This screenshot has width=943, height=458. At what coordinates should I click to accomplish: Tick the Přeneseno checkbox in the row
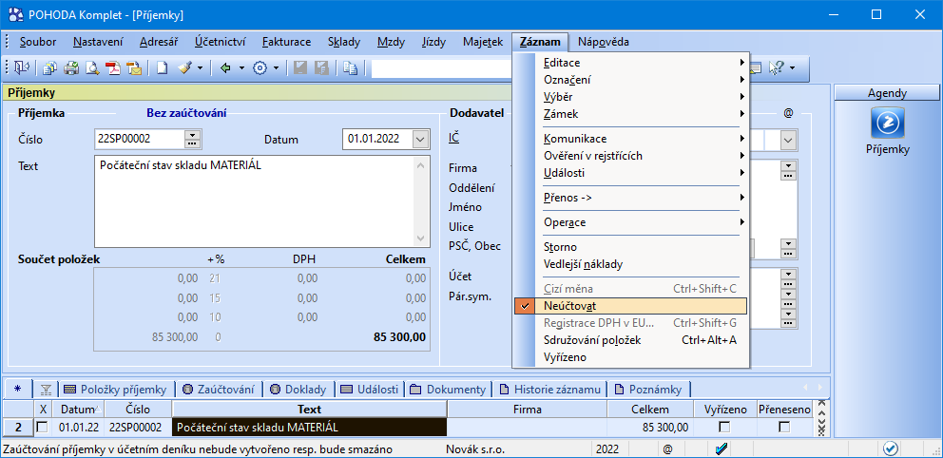pyautogui.click(x=784, y=428)
